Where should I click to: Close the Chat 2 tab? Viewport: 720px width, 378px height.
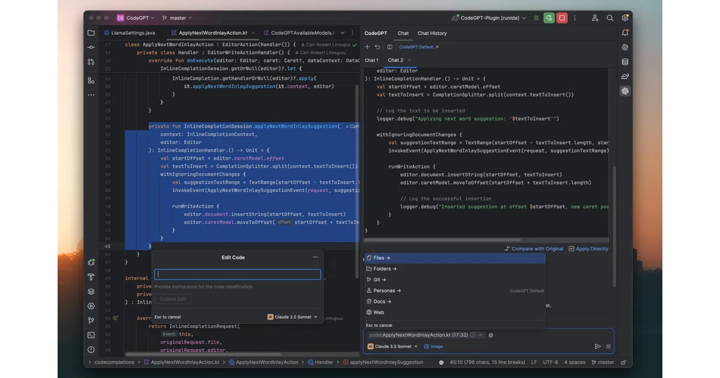[x=410, y=60]
